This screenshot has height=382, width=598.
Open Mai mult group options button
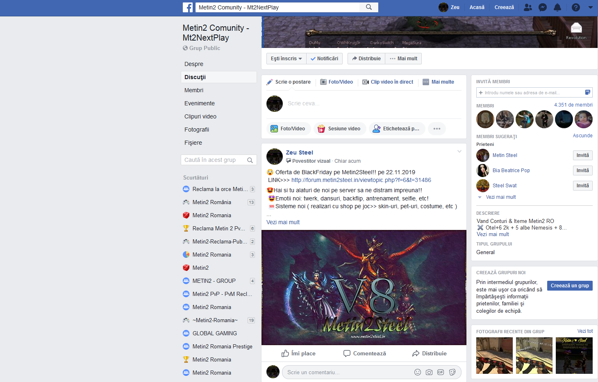click(403, 59)
